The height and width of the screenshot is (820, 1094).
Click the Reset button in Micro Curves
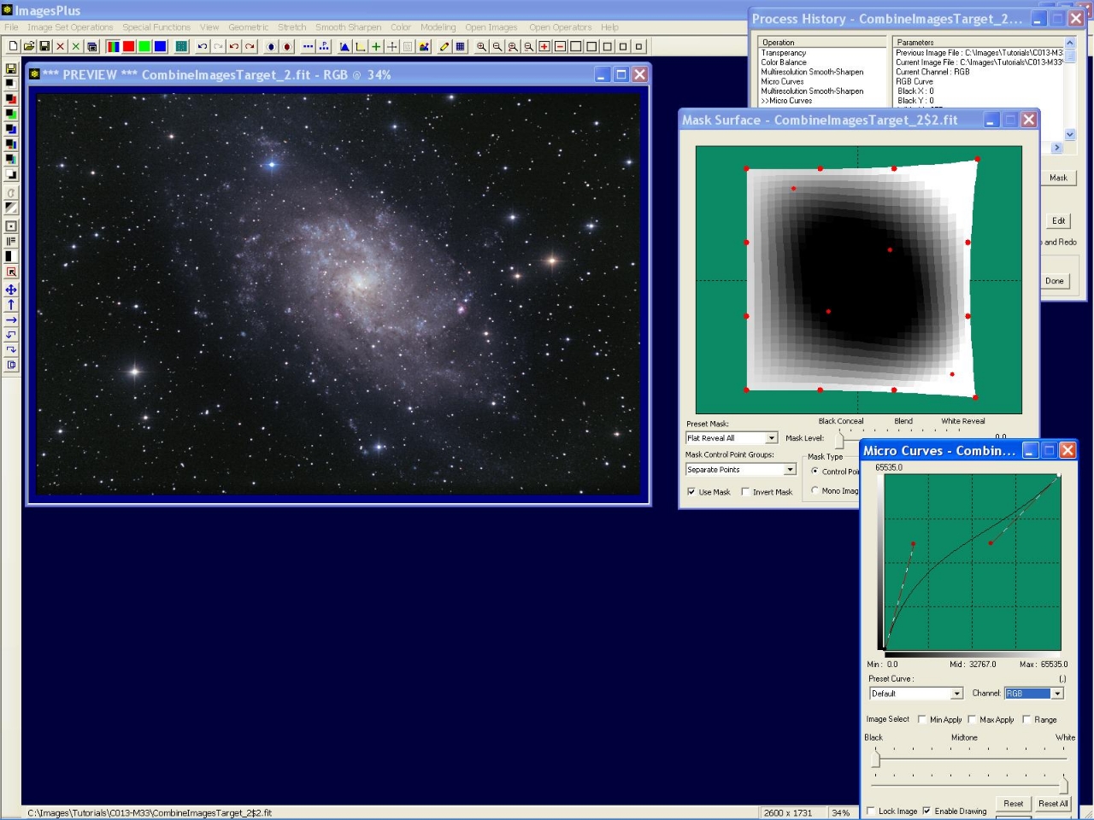[1014, 804]
